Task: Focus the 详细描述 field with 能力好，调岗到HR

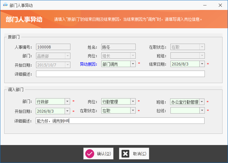Action: coord(120,121)
